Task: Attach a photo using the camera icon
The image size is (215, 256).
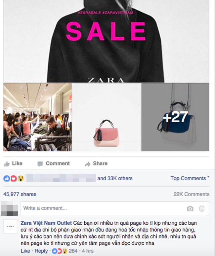Action: coord(190,208)
